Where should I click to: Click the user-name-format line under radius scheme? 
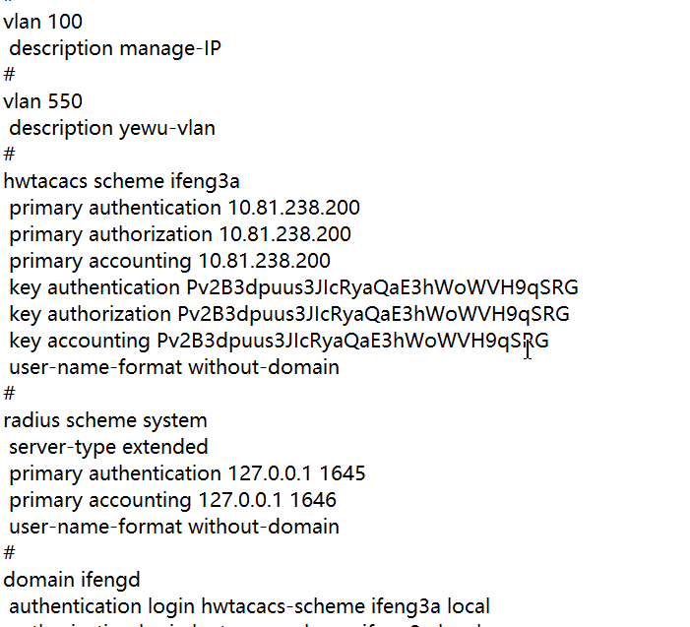pyautogui.click(x=174, y=527)
